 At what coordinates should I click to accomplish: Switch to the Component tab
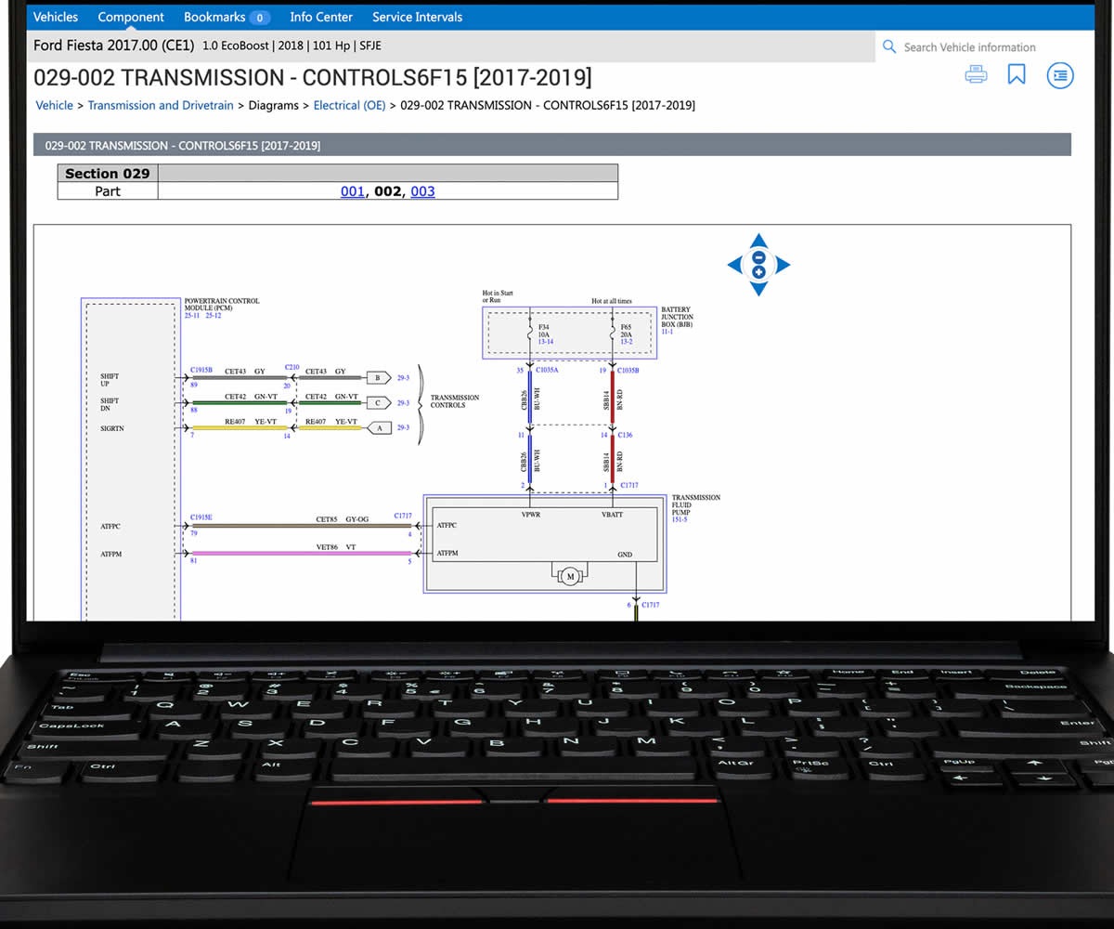point(131,17)
